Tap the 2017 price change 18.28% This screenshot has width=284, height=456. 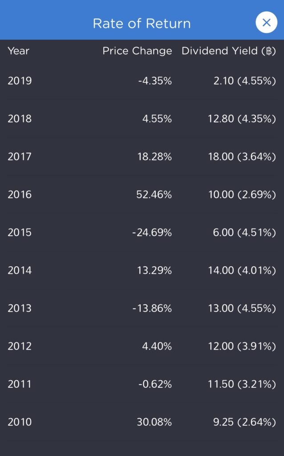pos(154,157)
